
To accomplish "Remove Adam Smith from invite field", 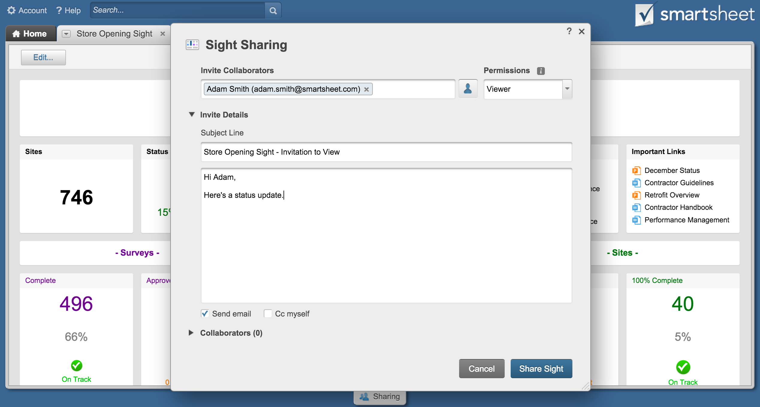I will click(366, 89).
